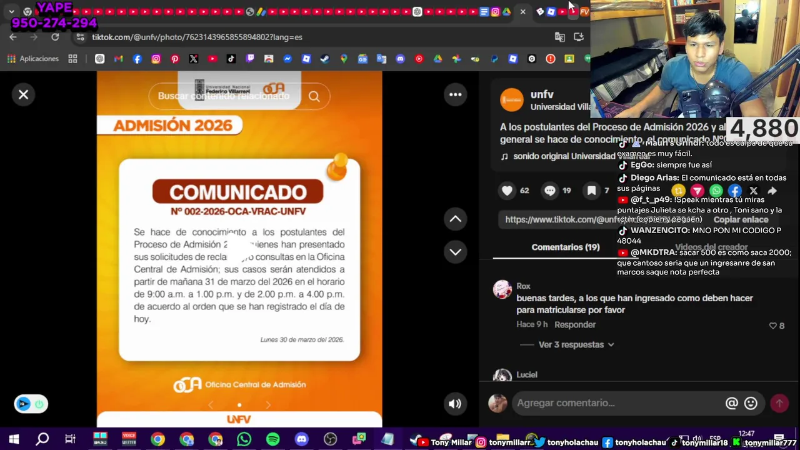
Task: Open the Google Drive bookmark
Action: 437,59
